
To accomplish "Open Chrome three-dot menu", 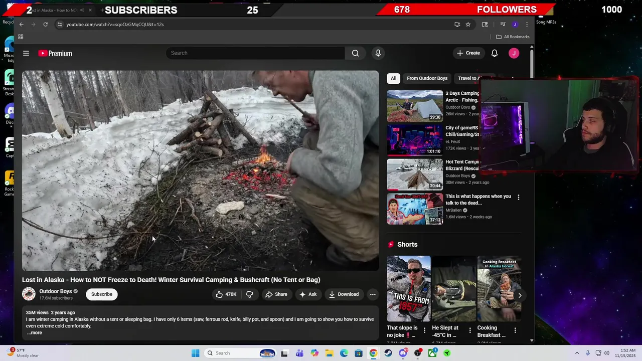I will [x=527, y=24].
